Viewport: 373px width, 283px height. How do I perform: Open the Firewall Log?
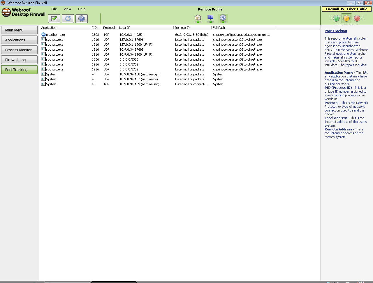pos(19,60)
